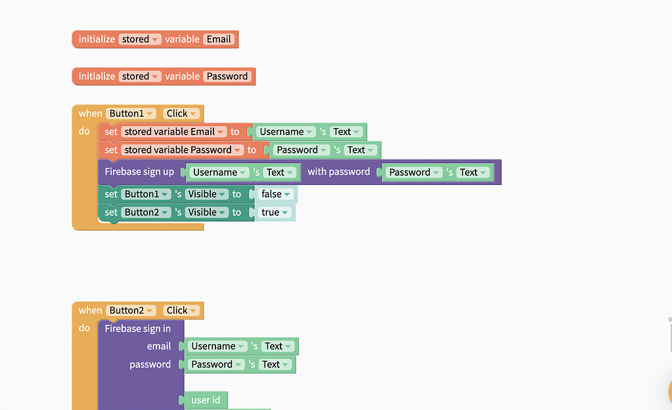Open the Click event dropdown for Button1
Viewport: 672px width, 410px height.
pos(181,113)
